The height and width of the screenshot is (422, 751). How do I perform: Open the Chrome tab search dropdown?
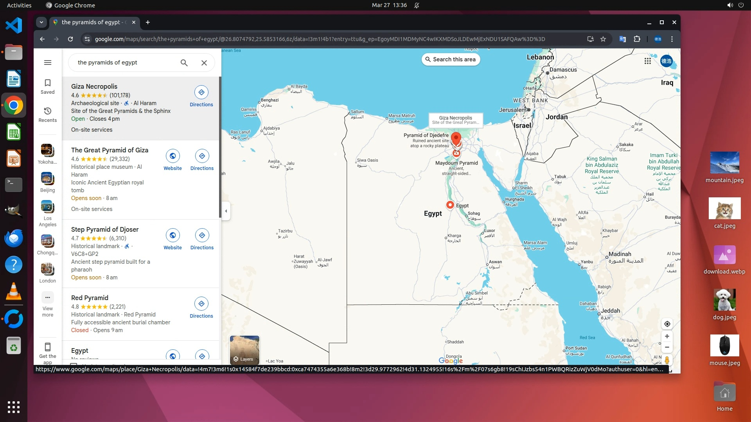(x=41, y=22)
